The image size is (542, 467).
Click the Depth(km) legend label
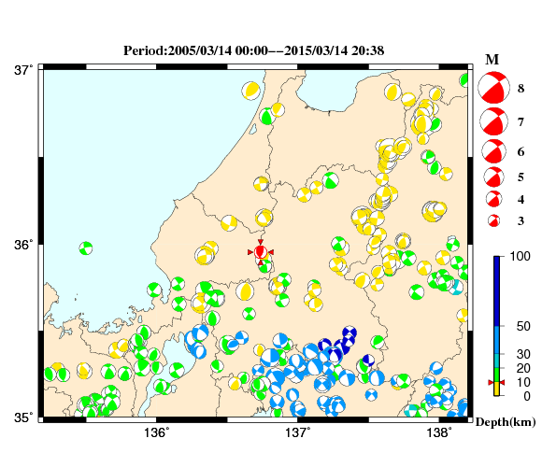pos(506,422)
